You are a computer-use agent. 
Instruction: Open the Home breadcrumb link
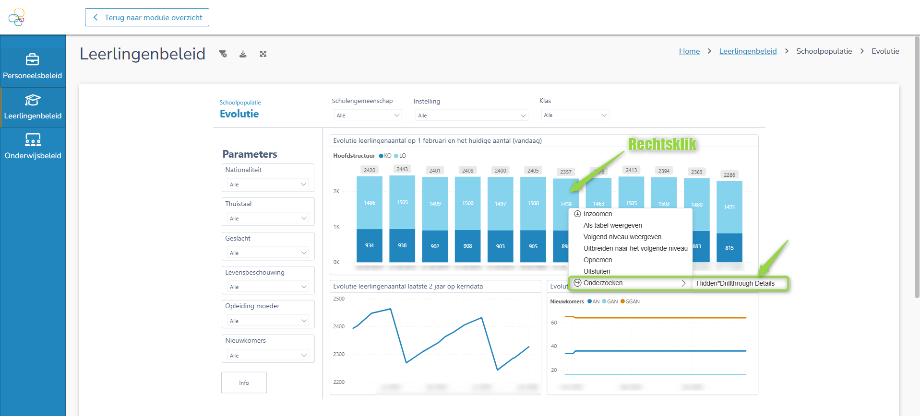[x=689, y=51]
